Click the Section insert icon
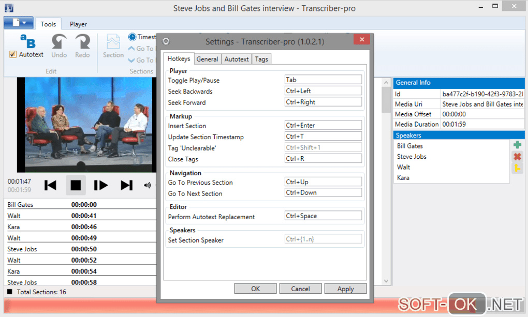The height and width of the screenshot is (317, 528). coord(113,42)
